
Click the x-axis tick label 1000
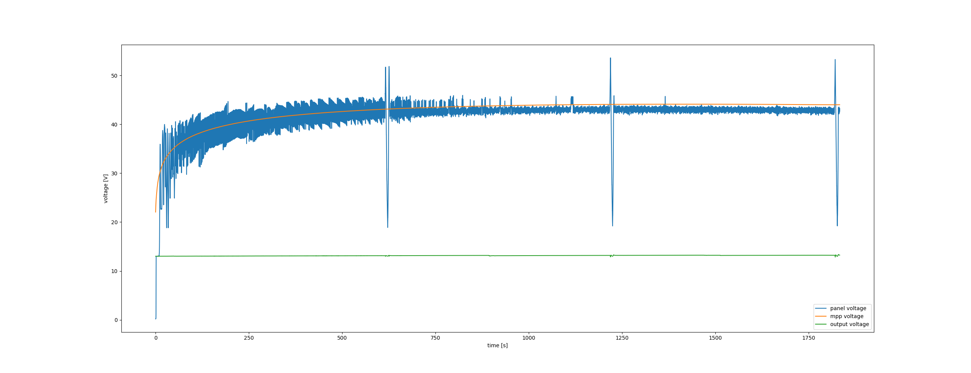coord(529,338)
